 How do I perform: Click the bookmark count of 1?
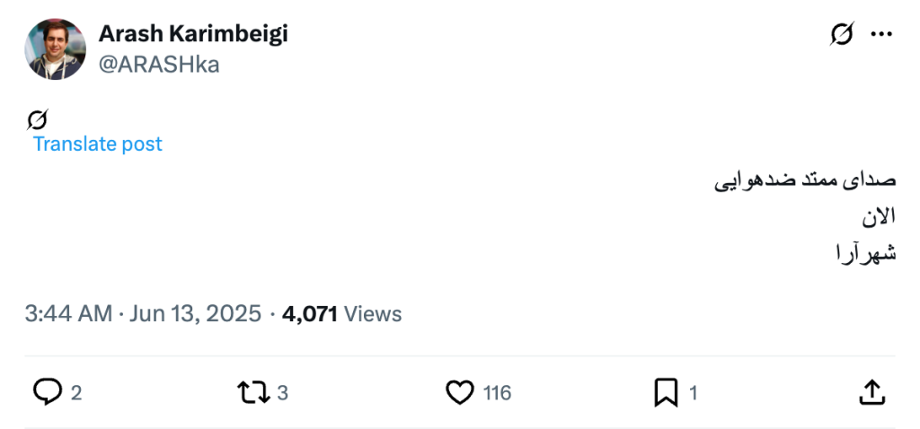(693, 393)
